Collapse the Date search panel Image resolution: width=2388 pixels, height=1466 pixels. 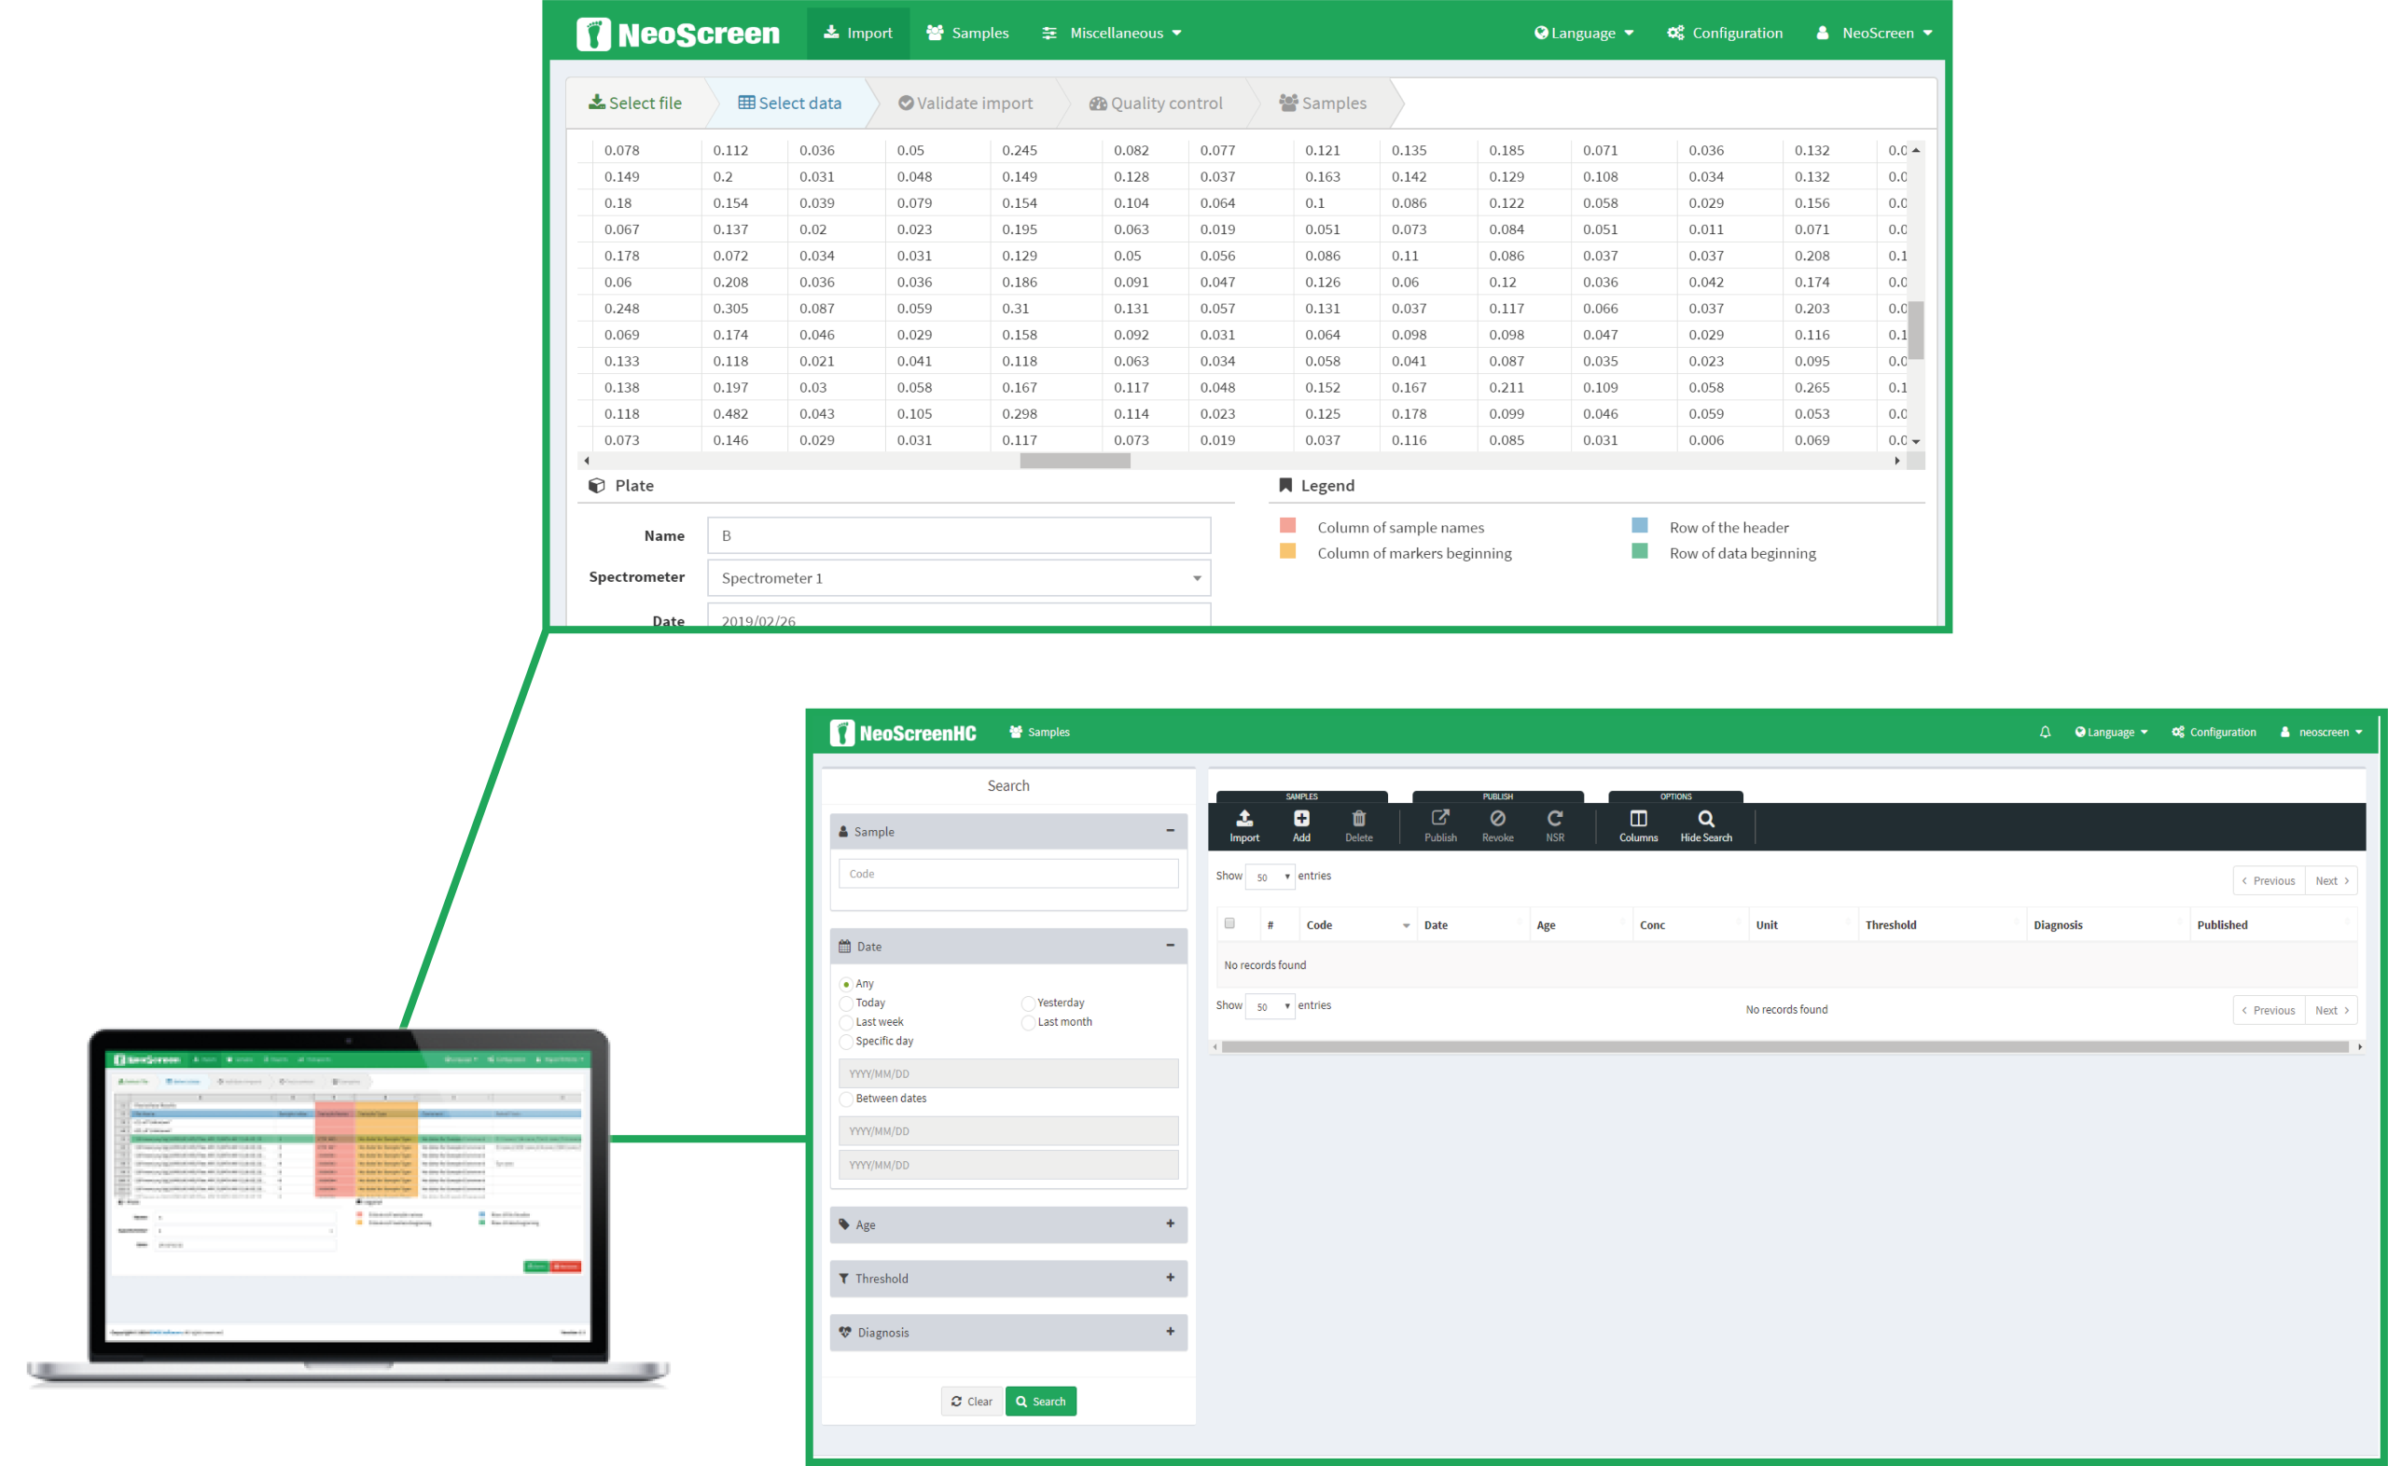(x=1171, y=946)
